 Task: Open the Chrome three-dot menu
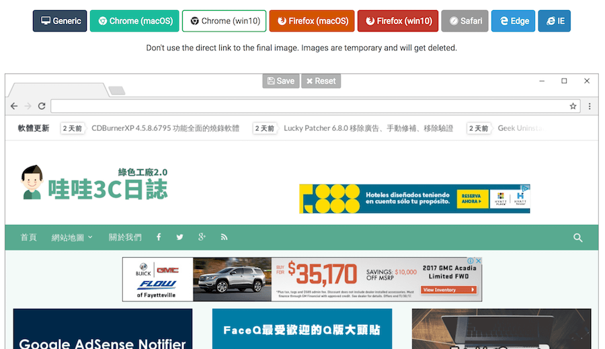coord(590,106)
